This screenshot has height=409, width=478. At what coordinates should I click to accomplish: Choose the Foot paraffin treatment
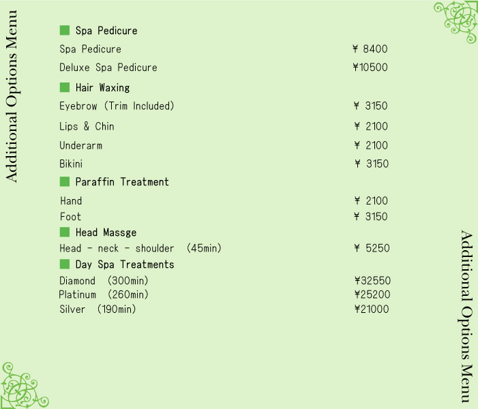tap(70, 217)
